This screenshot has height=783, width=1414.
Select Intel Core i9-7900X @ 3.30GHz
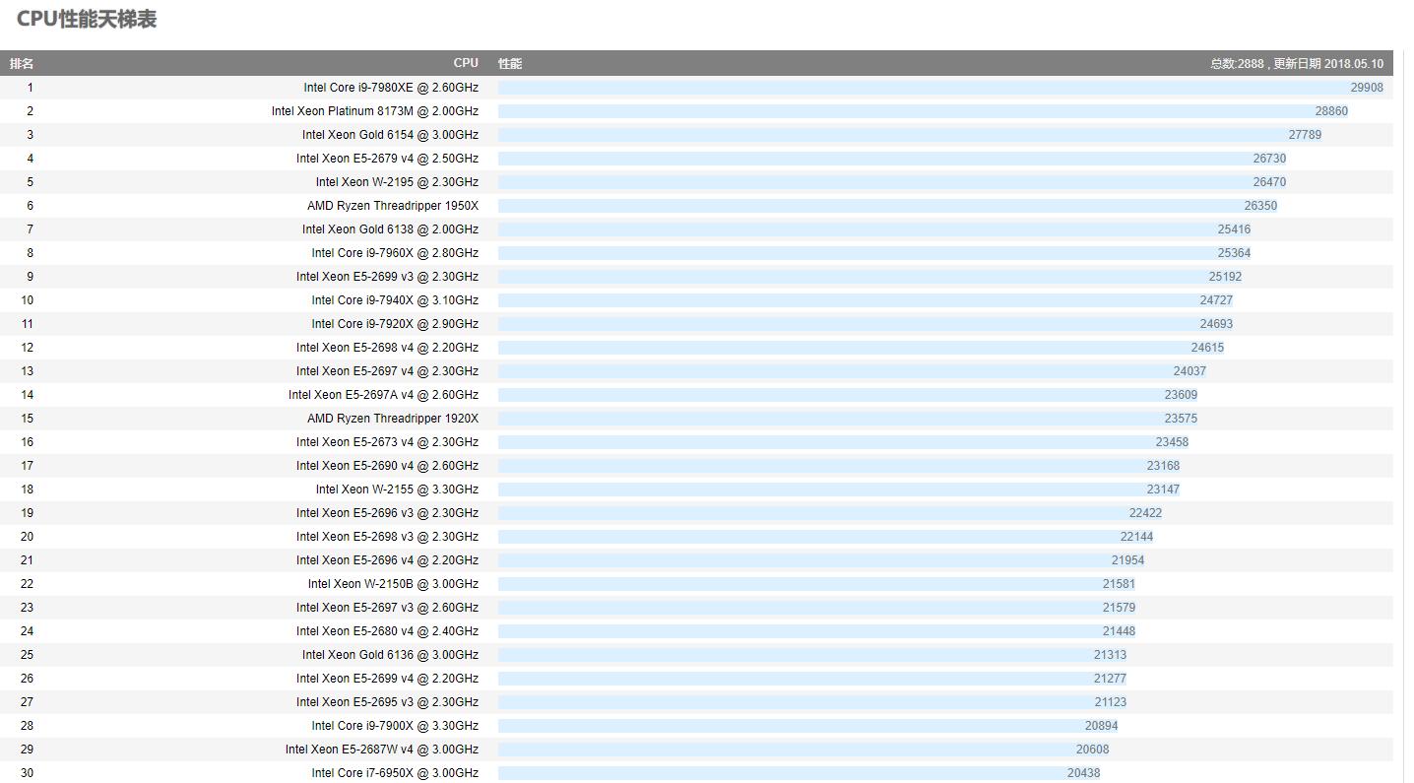[395, 726]
